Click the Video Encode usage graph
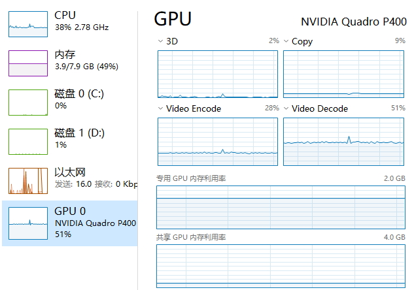Screen dimensions: 414x290 (x=218, y=141)
